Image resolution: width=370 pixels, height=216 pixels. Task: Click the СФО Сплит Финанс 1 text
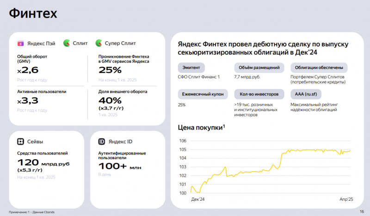pyautogui.click(x=199, y=77)
